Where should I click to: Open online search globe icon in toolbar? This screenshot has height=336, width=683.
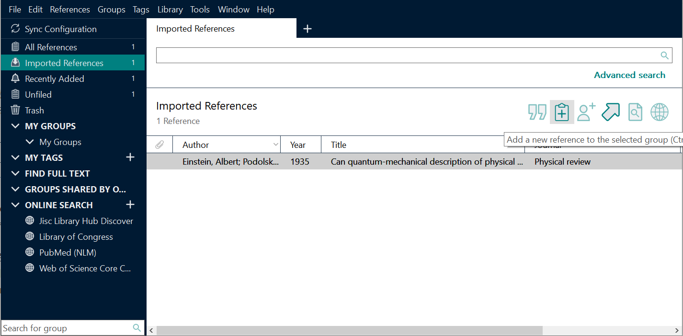pyautogui.click(x=660, y=112)
